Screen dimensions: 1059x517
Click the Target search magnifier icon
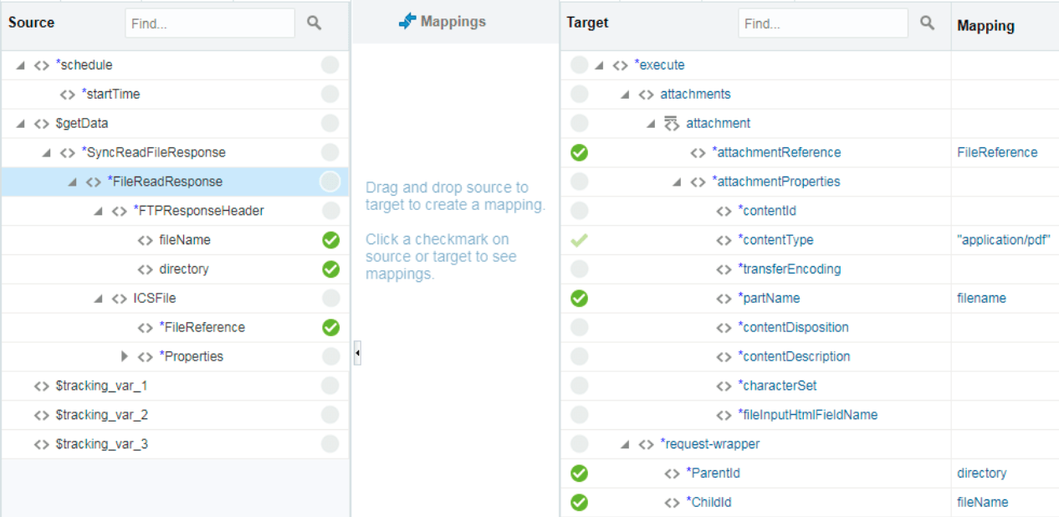[927, 23]
